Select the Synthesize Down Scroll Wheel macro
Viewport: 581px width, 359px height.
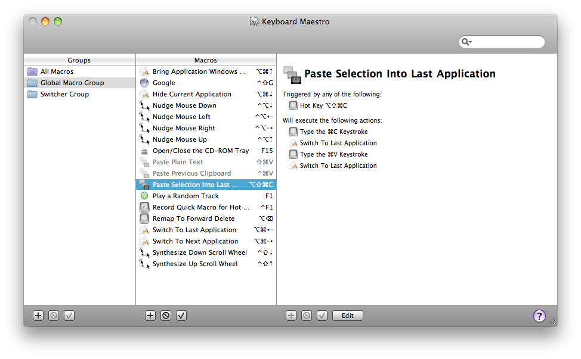tap(206, 252)
